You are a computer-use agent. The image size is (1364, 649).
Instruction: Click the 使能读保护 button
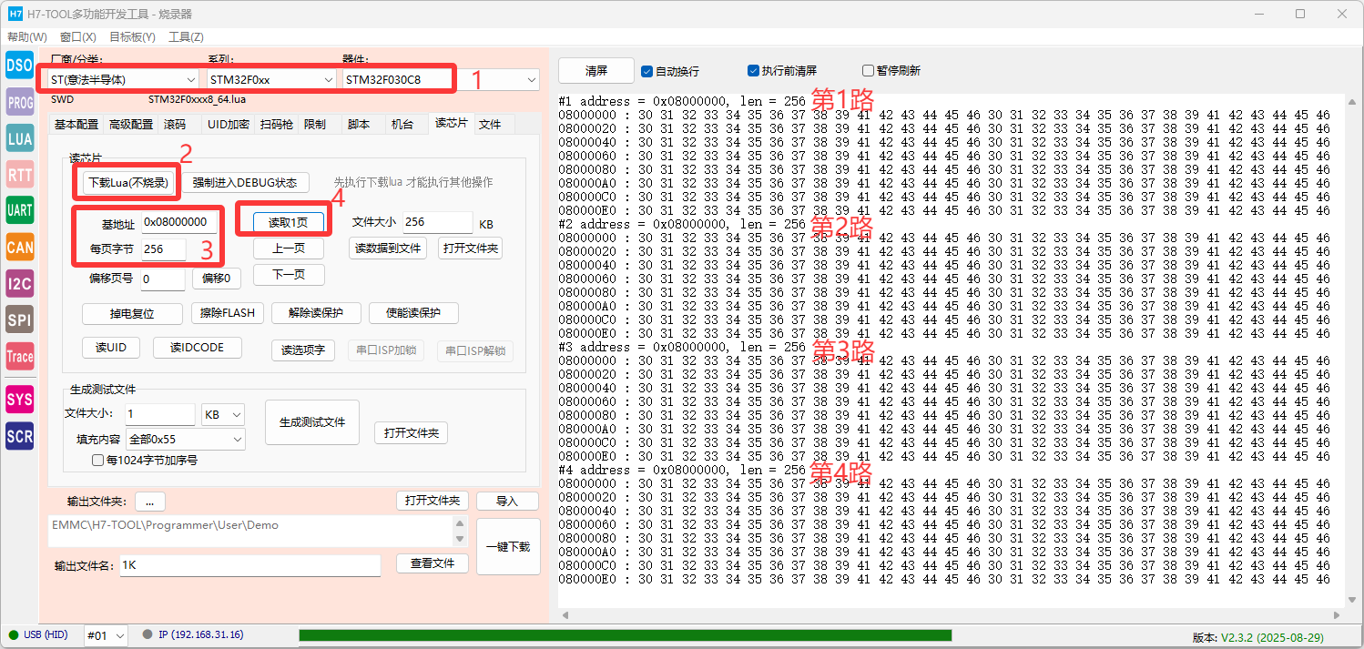413,313
